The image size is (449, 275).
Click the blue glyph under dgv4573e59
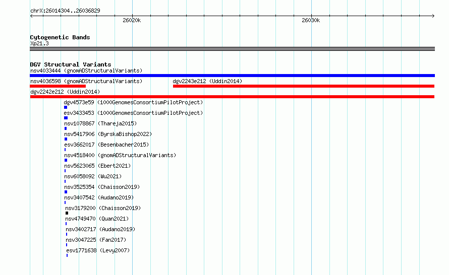(x=66, y=107)
